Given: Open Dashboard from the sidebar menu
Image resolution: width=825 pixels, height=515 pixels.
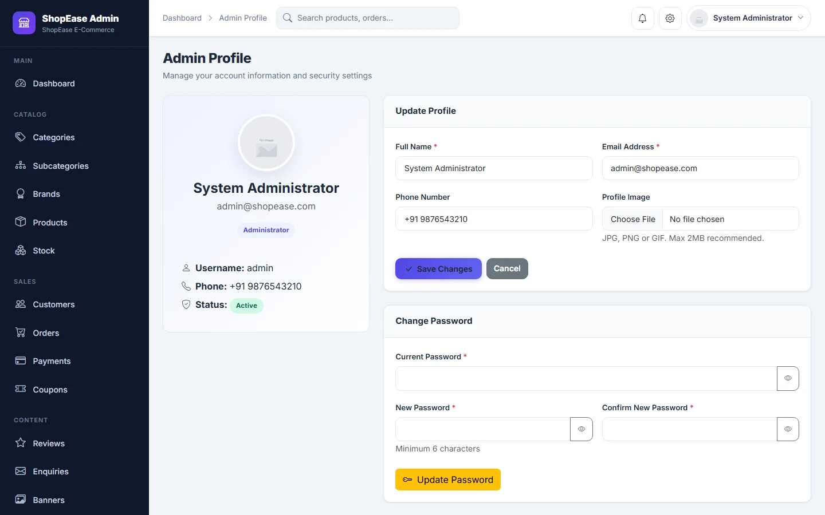Looking at the screenshot, I should (74, 84).
